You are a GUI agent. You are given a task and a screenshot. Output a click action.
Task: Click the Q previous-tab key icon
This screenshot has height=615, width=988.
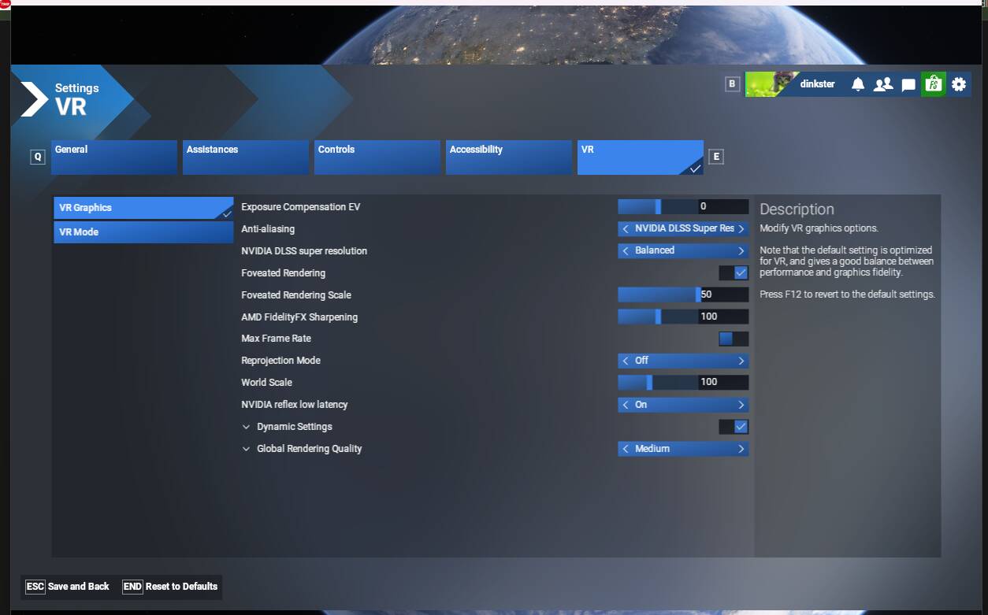(37, 157)
